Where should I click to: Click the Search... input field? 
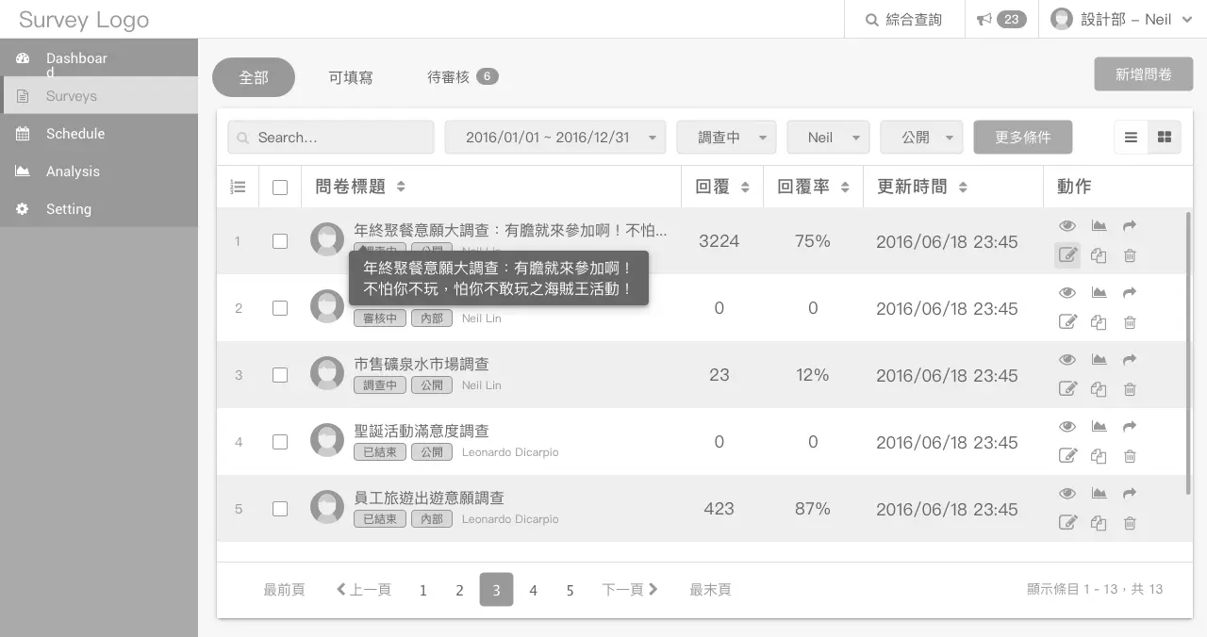click(331, 138)
